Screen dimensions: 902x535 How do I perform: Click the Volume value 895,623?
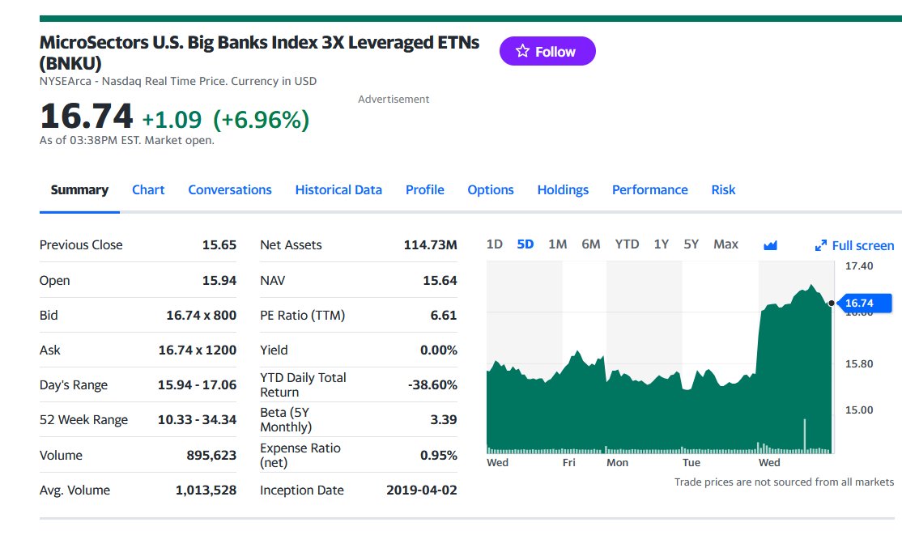[x=211, y=456]
